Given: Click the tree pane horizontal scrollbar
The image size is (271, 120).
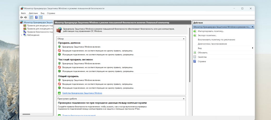Looking at the screenshot, I should [x=26, y=114].
